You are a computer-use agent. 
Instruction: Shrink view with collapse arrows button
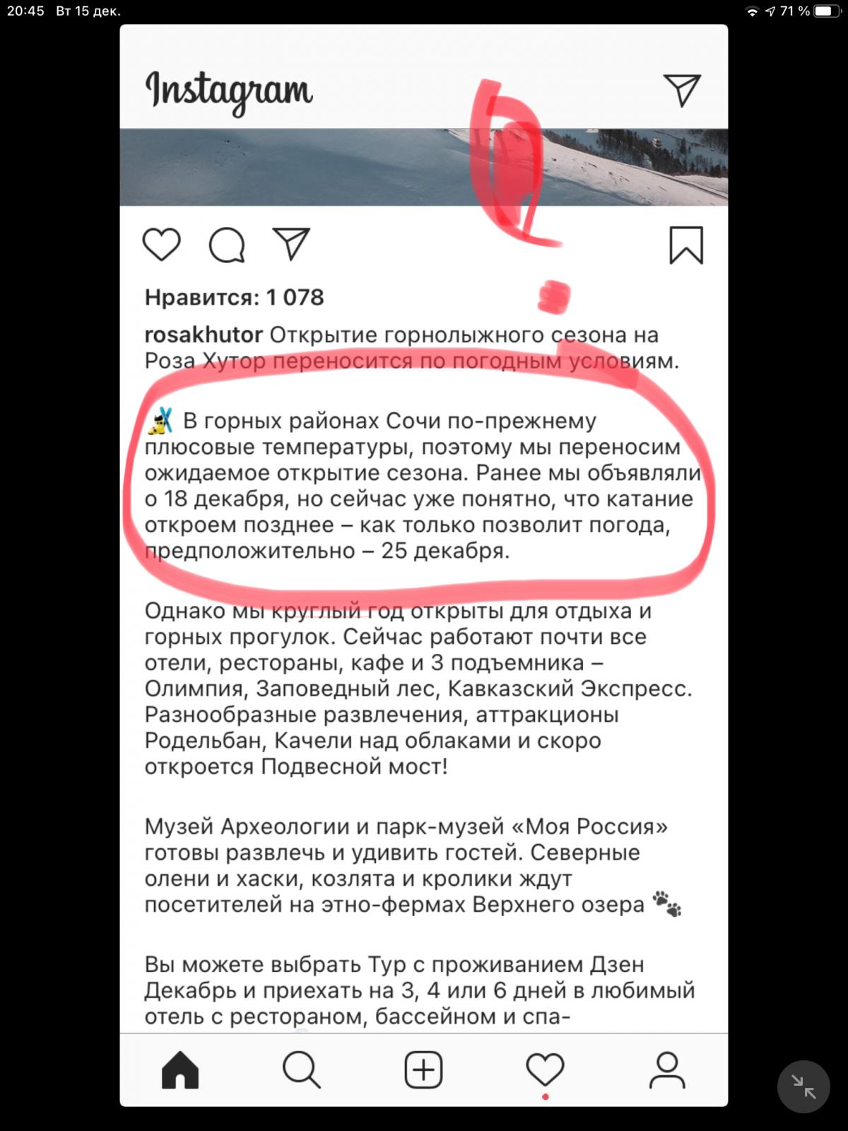803,1086
